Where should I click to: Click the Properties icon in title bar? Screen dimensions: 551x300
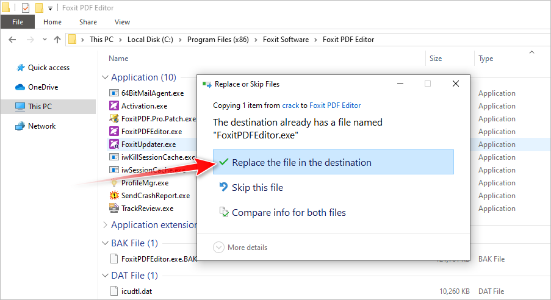pyautogui.click(x=26, y=8)
